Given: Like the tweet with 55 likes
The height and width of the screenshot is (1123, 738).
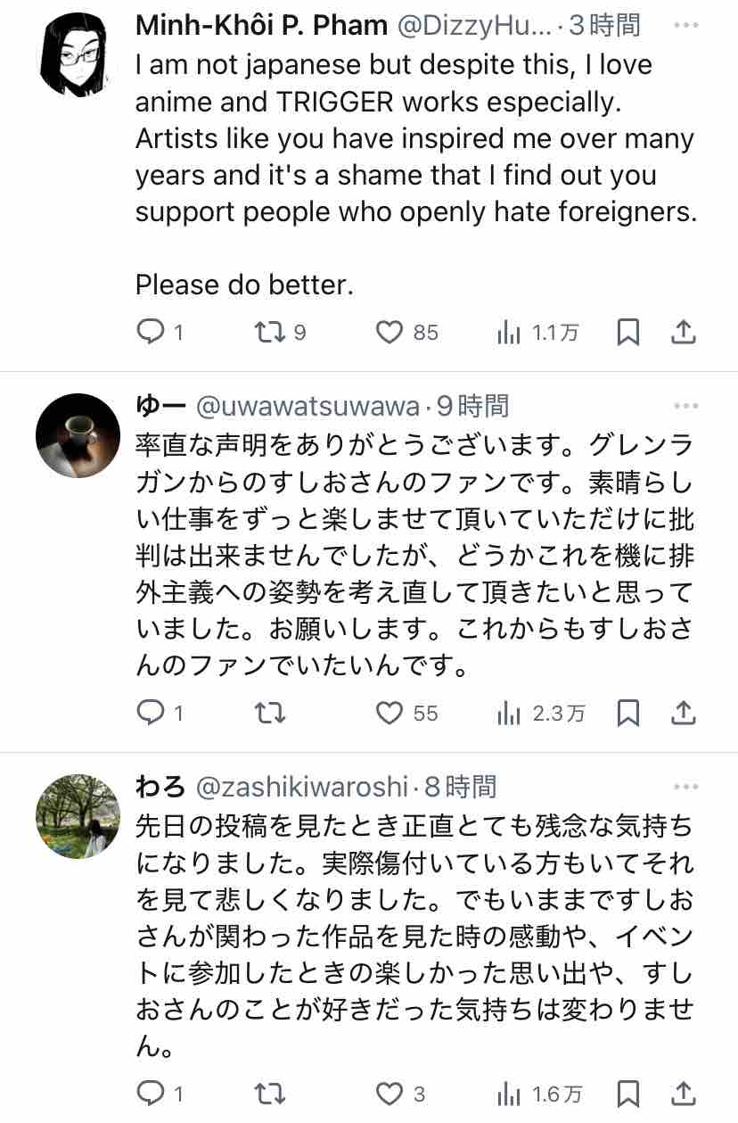Looking at the screenshot, I should point(389,713).
